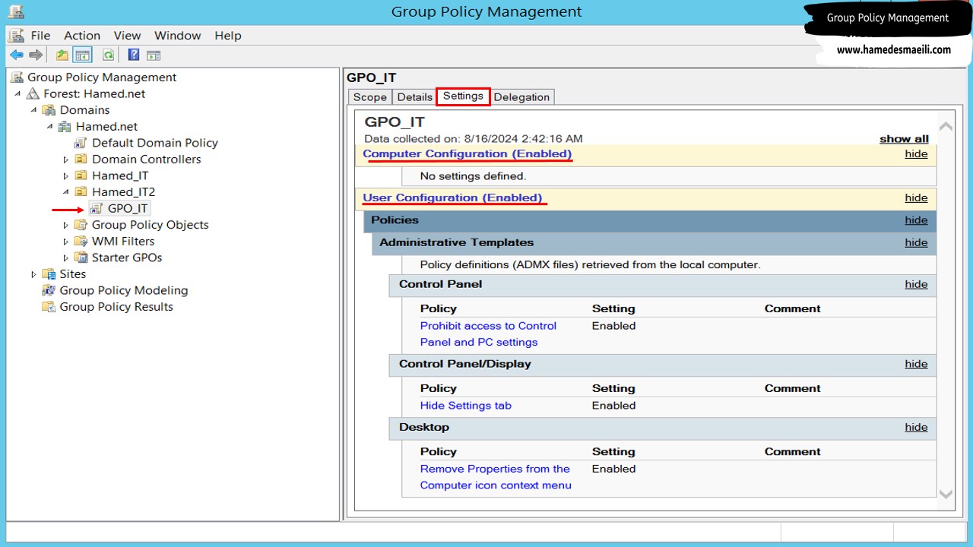The width and height of the screenshot is (973, 547).
Task: Click the Hamed_IT OU icon
Action: pyautogui.click(x=81, y=175)
